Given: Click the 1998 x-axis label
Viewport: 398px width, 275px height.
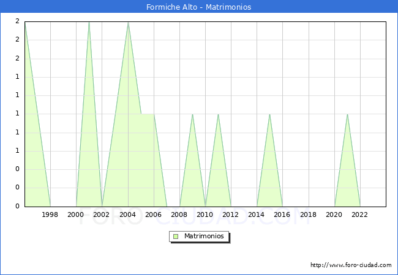Looking at the screenshot, I should (x=50, y=215).
